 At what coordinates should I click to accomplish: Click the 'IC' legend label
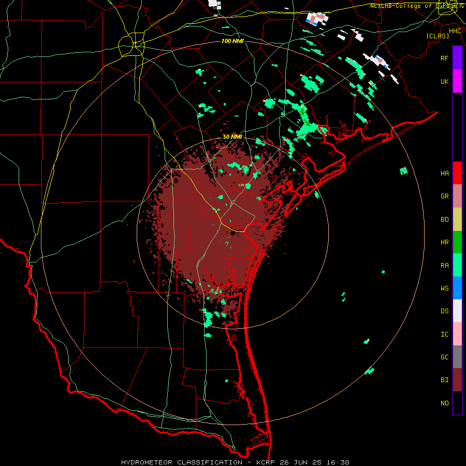444,334
